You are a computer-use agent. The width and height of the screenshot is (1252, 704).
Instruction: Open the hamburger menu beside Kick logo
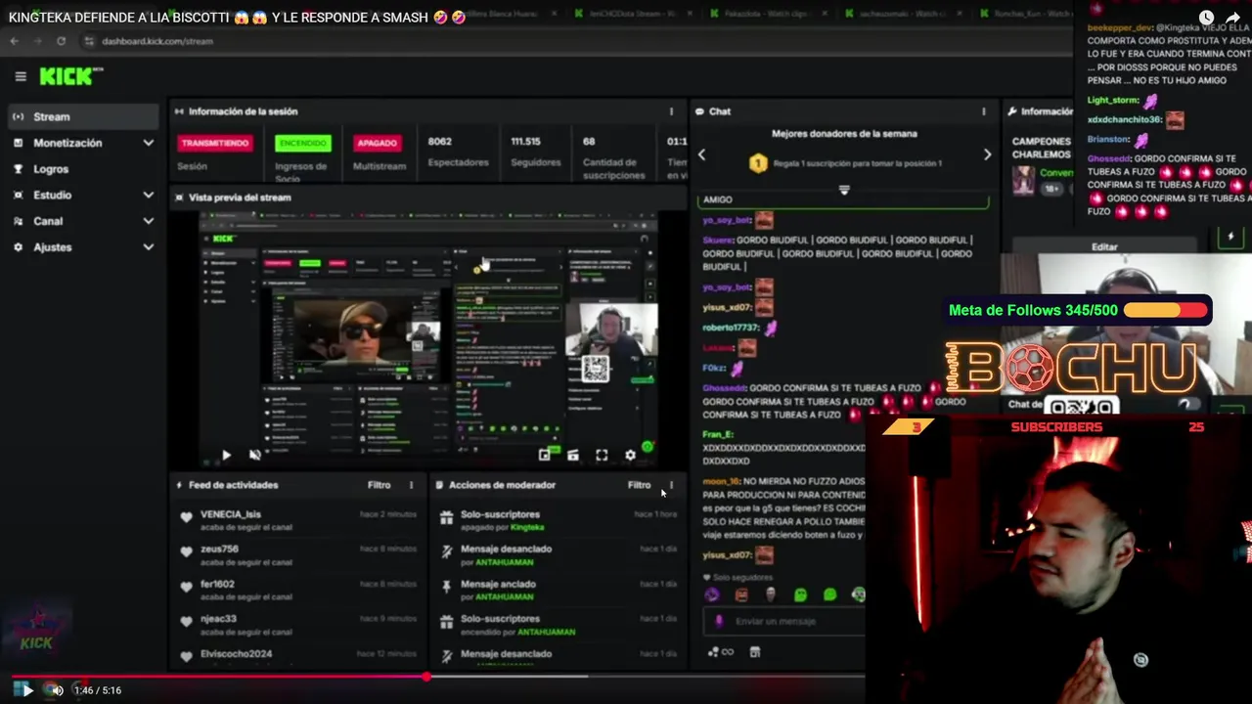[x=20, y=76]
